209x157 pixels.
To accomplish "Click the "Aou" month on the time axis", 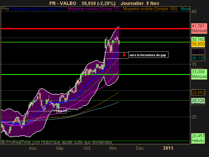I will pos(33,148).
